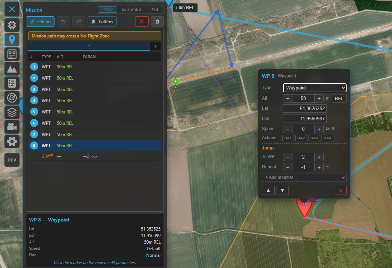Increase Alt value with plus stepper

pos(319,98)
